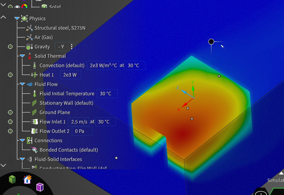Image resolution: width=284 pixels, height=195 pixels.
Task: Click the Flow Outlet 2 icon
Action: click(34, 131)
